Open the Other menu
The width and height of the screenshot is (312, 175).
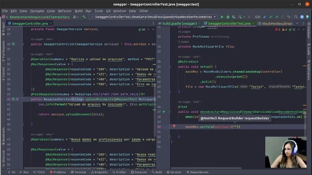point(143,11)
